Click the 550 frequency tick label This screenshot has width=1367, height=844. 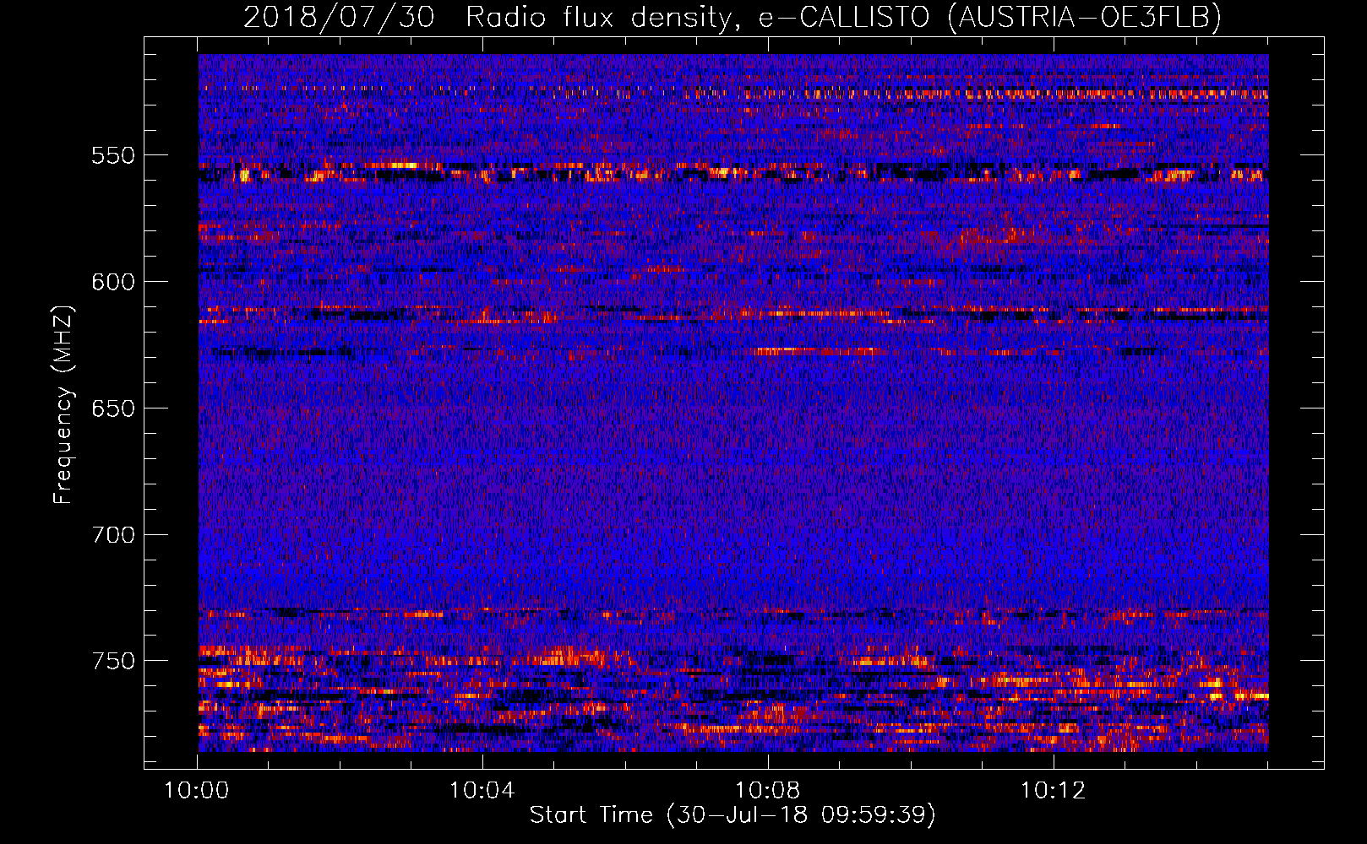click(113, 155)
